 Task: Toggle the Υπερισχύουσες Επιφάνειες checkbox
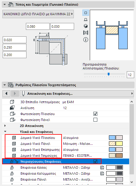pos(95,161)
